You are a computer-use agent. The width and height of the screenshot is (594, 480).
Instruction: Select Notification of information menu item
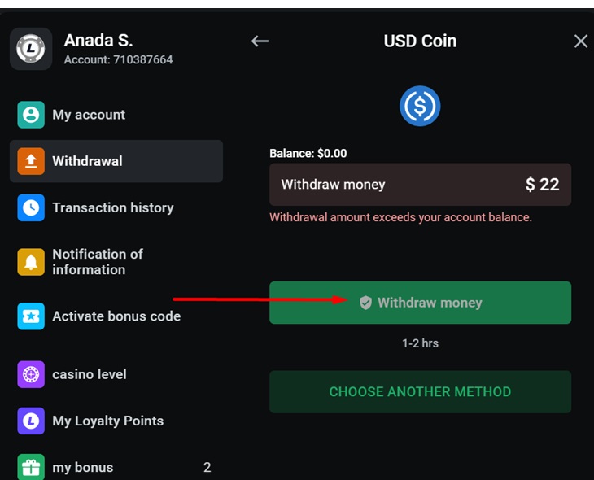point(98,262)
